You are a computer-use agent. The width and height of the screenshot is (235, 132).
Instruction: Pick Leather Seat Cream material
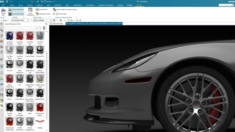pyautogui.click(x=40, y=81)
